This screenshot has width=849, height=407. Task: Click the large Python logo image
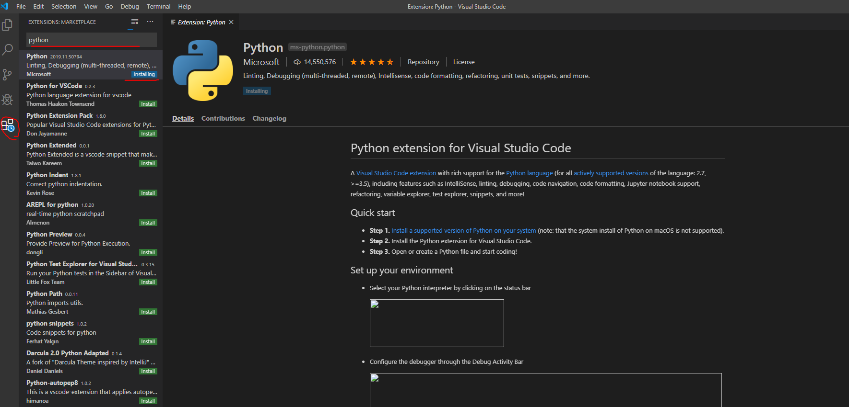(203, 70)
